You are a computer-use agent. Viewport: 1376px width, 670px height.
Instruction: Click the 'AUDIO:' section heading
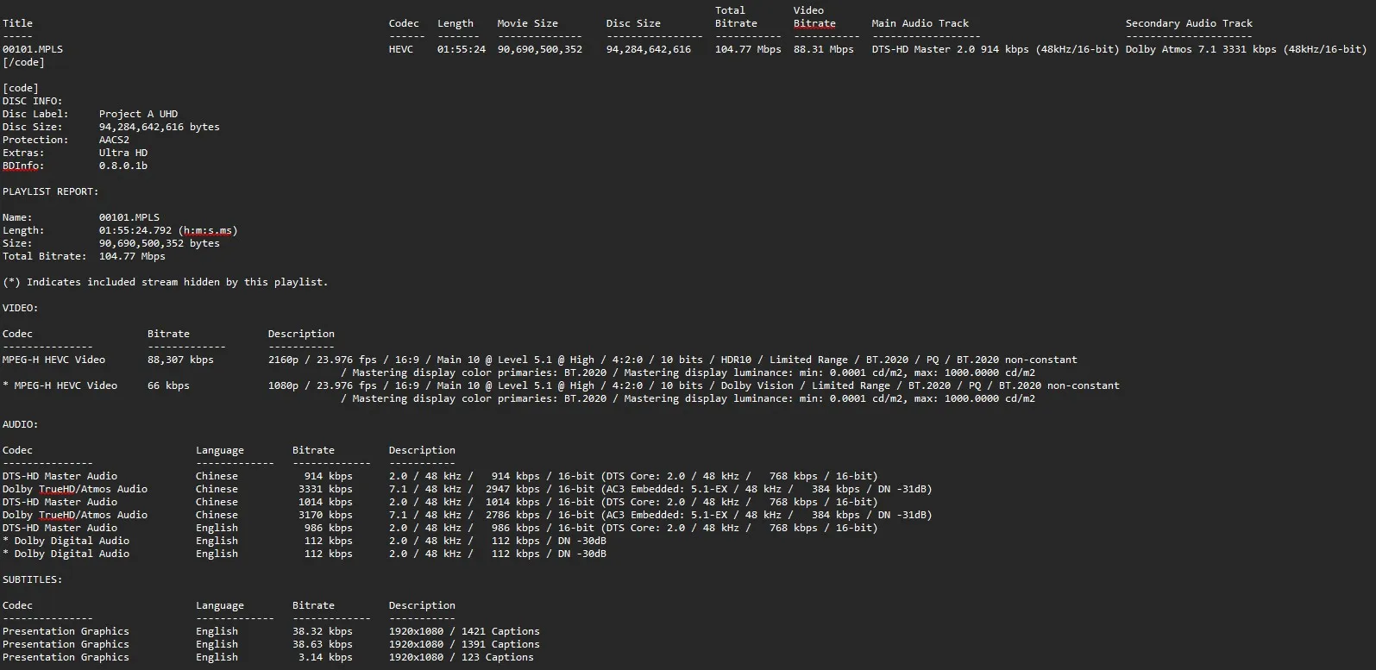(20, 424)
